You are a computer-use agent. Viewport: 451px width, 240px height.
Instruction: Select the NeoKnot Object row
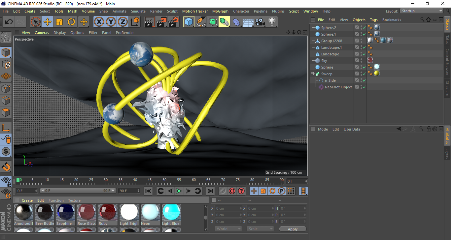click(338, 87)
